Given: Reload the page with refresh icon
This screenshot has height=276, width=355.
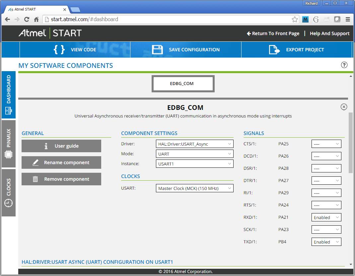Looking at the screenshot, I should click(x=27, y=20).
